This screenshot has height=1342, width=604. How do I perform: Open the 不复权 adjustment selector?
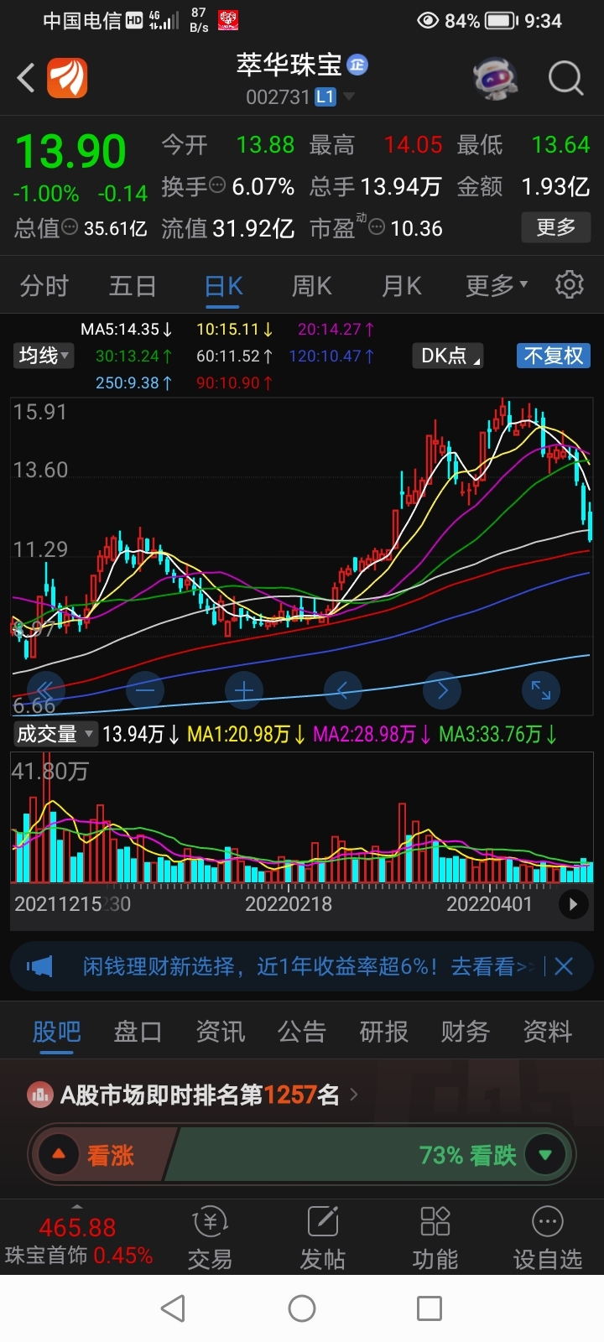tap(554, 356)
